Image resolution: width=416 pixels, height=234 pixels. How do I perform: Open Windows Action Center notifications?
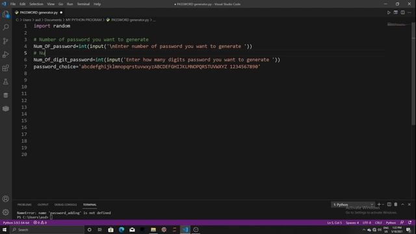409,229
